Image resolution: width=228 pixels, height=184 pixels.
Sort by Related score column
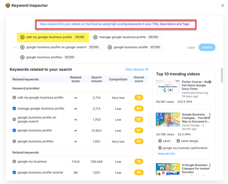coord(75,79)
